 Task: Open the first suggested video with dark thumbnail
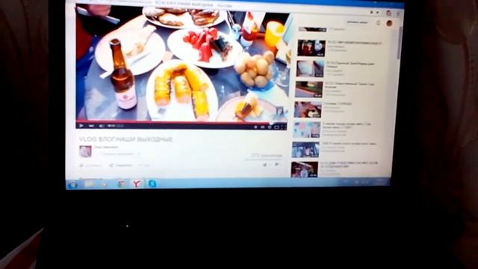tap(311, 48)
